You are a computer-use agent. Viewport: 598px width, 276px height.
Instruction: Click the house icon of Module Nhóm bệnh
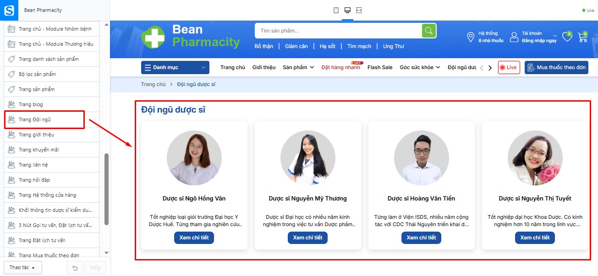[12, 29]
